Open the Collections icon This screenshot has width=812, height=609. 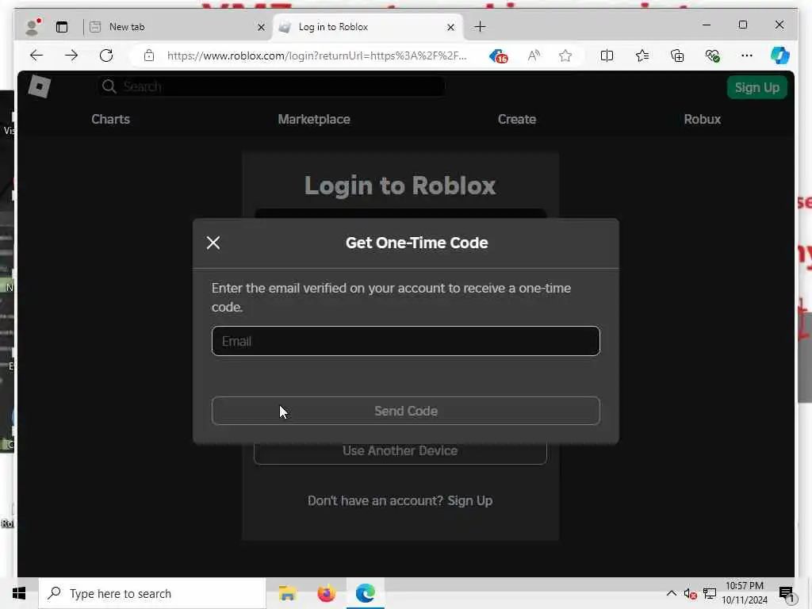click(677, 56)
